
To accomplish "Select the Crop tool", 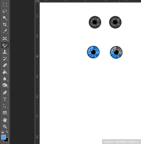I will 5,24.
